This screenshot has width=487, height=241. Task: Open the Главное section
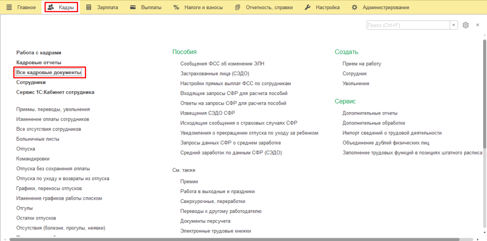tap(27, 7)
